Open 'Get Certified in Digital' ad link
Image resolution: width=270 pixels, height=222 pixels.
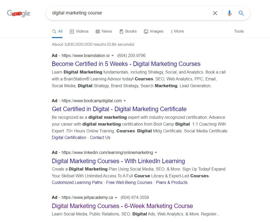coord(119,109)
